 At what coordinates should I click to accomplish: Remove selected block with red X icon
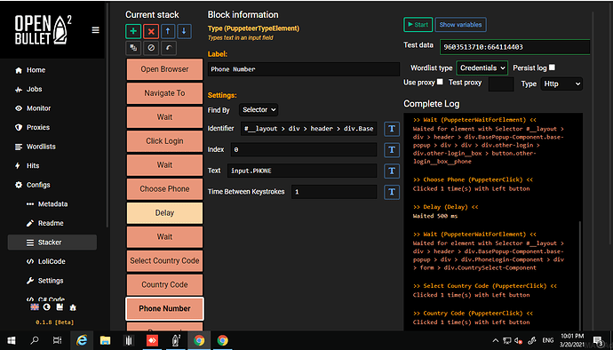[x=151, y=31]
